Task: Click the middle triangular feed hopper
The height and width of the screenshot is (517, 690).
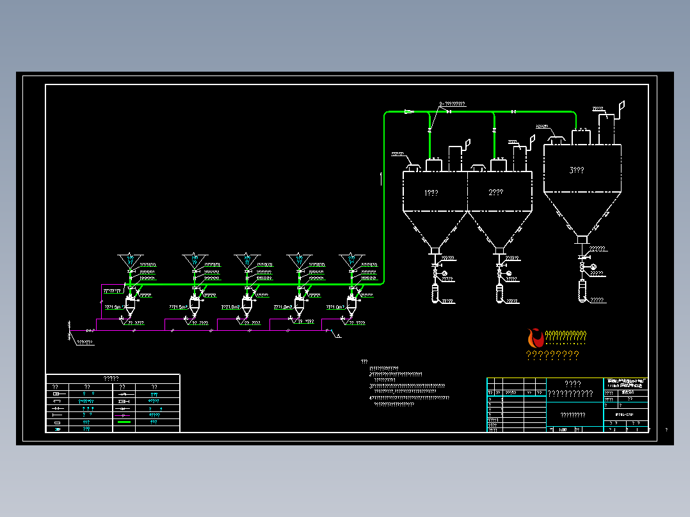Action: tap(247, 261)
